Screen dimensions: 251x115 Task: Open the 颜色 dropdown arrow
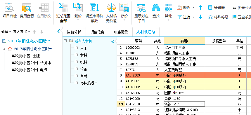193,8
